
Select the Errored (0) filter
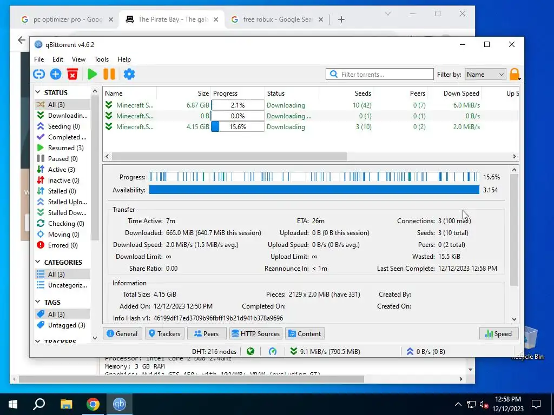click(x=63, y=245)
